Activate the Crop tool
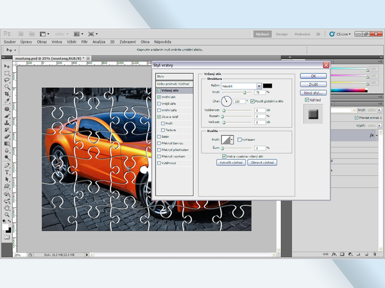This screenshot has height=288, width=385. pos(6,94)
